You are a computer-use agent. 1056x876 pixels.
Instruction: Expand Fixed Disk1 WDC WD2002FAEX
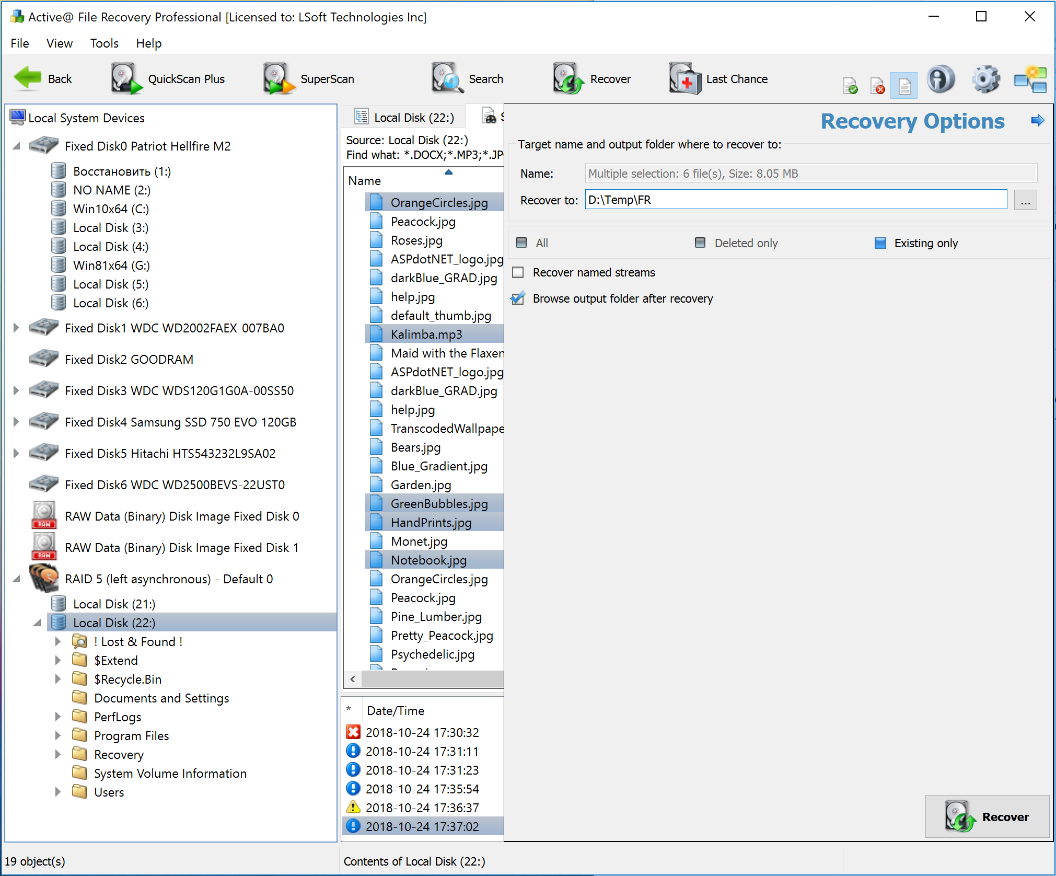[16, 328]
